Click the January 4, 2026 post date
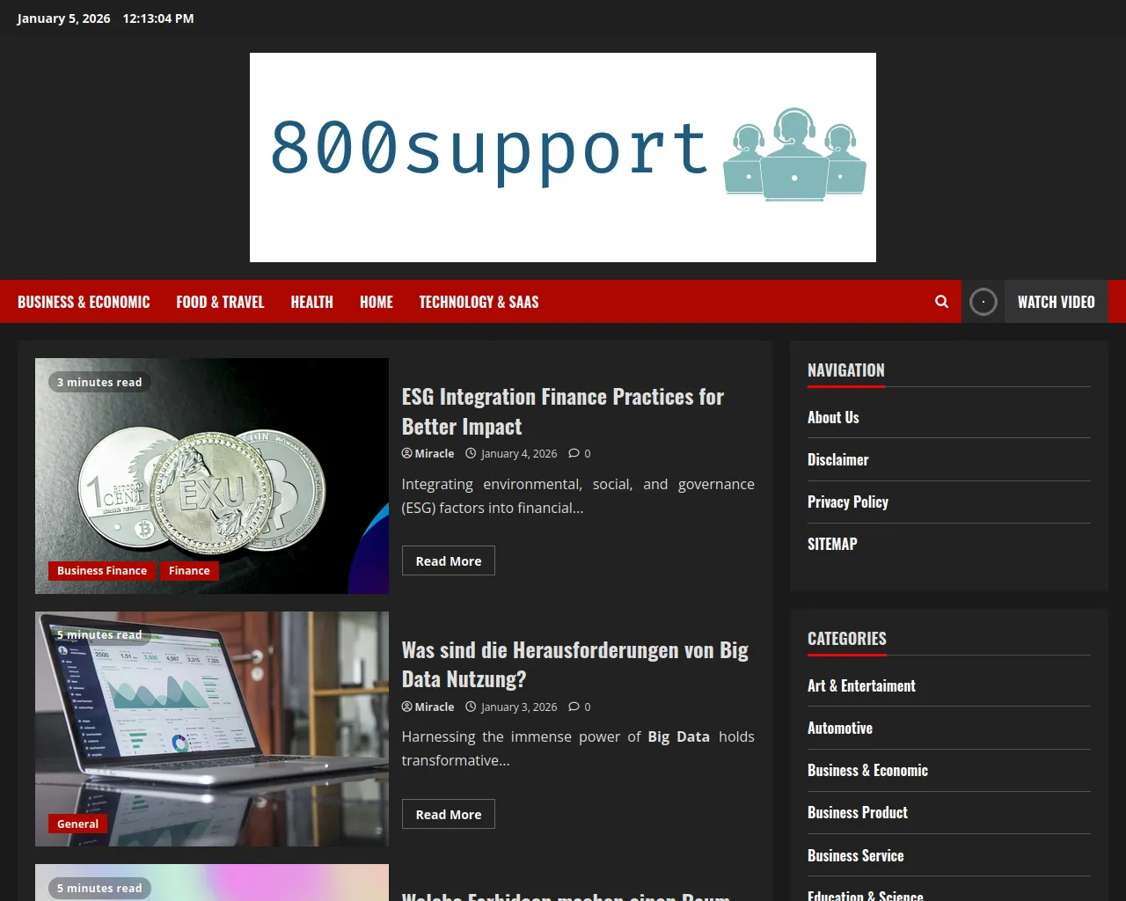This screenshot has height=901, width=1126. pyautogui.click(x=519, y=453)
